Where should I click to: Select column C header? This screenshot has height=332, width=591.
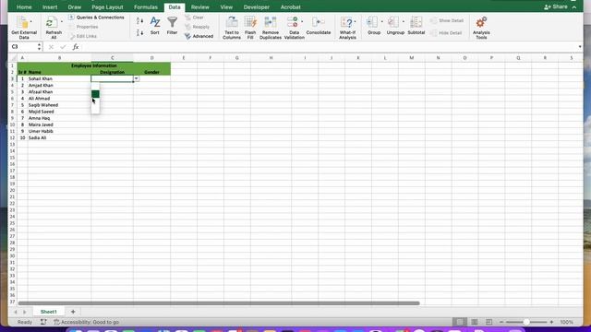coord(112,57)
